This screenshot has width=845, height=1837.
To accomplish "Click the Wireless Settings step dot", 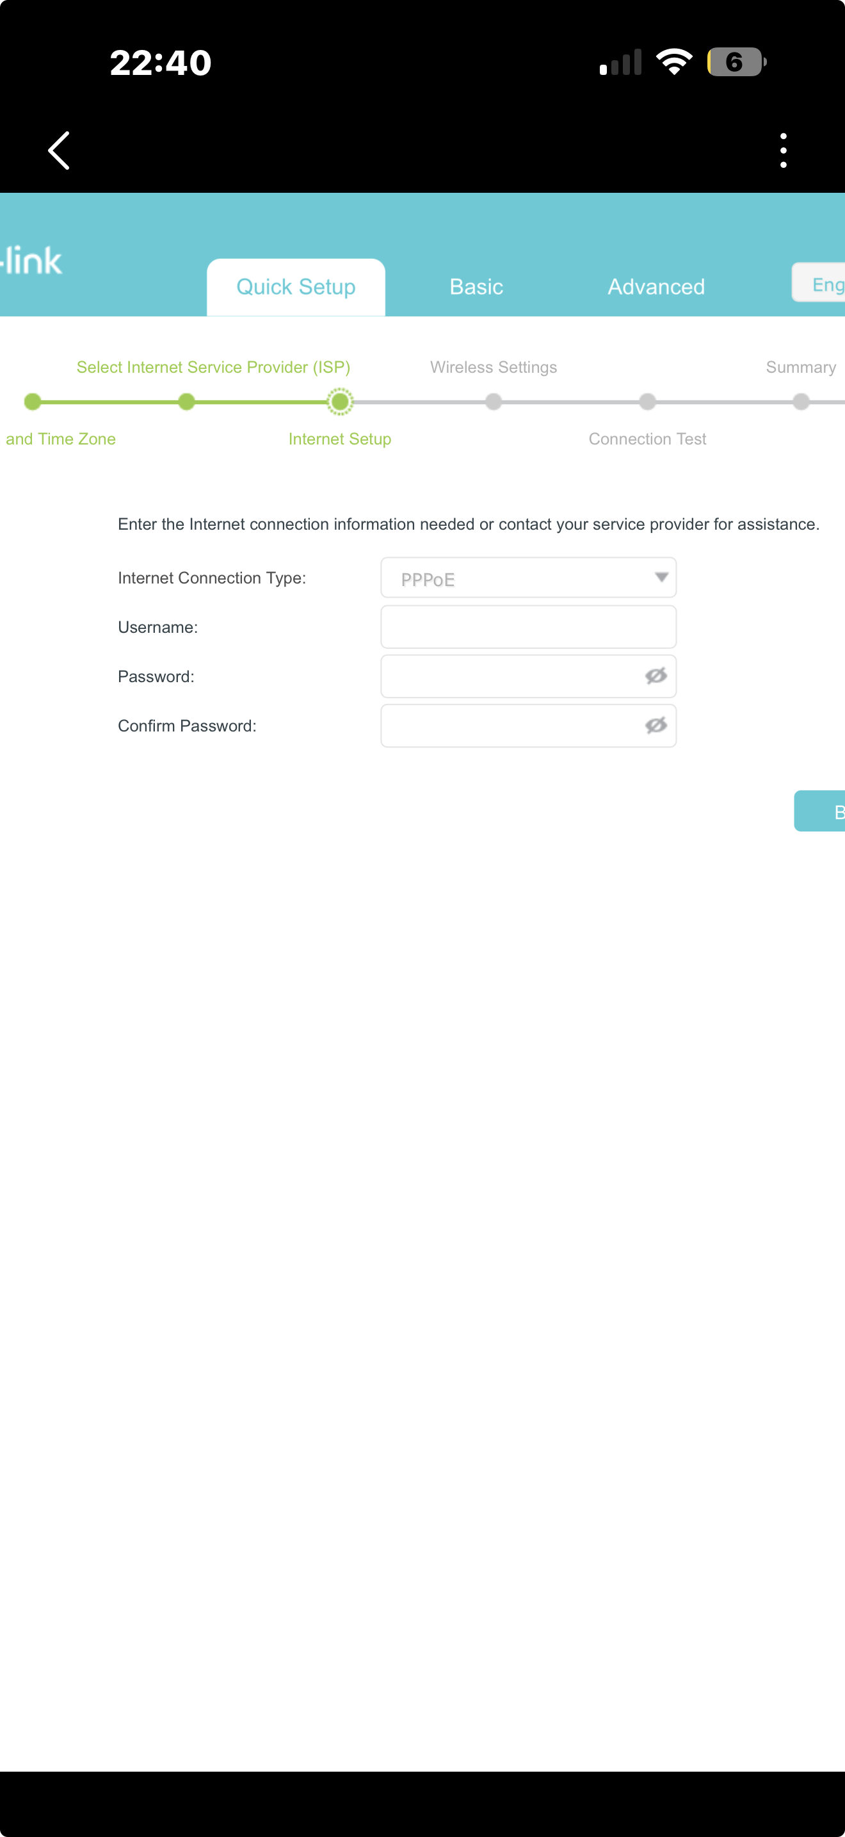I will tap(493, 402).
